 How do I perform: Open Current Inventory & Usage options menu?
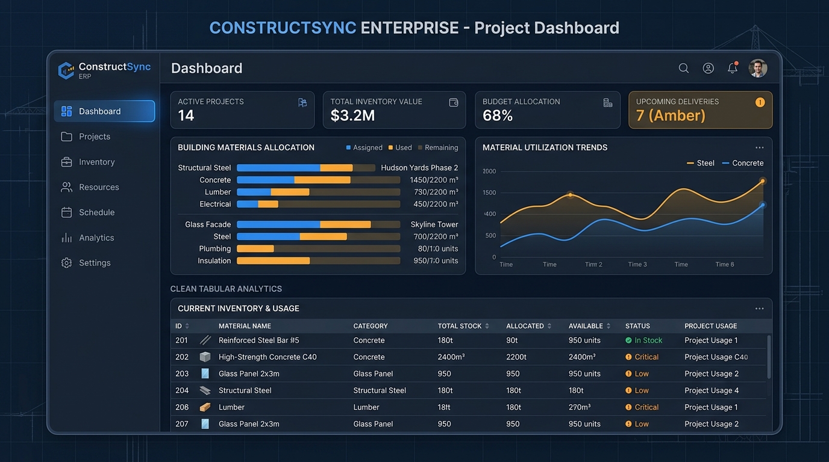(x=759, y=309)
